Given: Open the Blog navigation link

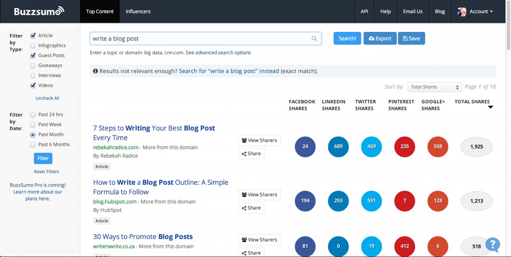Looking at the screenshot, I should click(440, 11).
